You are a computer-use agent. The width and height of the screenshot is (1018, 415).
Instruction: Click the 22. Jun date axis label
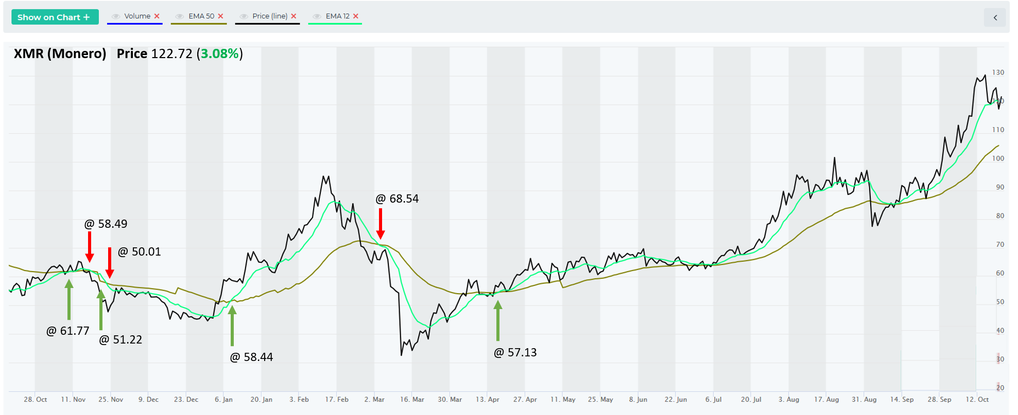coord(676,400)
